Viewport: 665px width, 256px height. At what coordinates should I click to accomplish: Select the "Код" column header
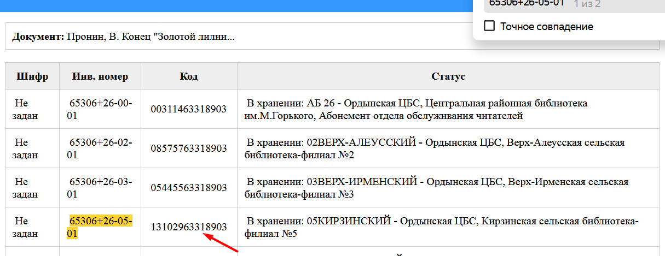pyautogui.click(x=189, y=76)
